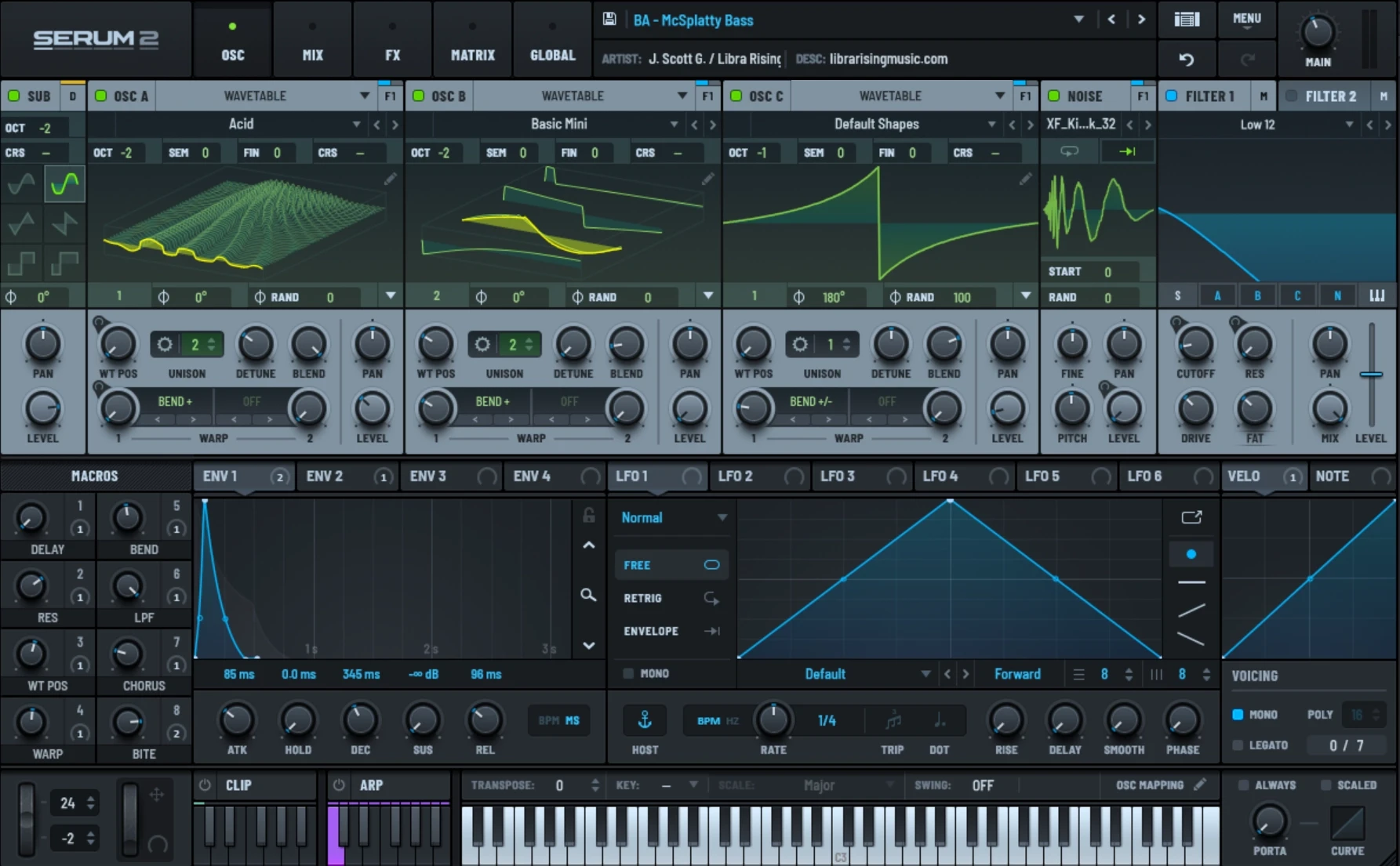Toggle the NOISE oscillator on or off

[1052, 96]
